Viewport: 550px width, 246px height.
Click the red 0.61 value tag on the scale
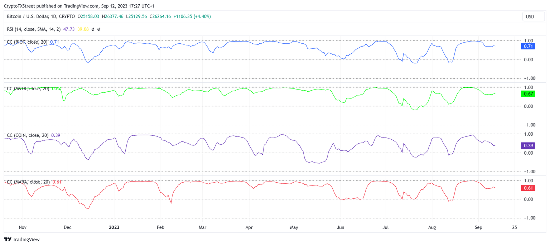point(528,188)
